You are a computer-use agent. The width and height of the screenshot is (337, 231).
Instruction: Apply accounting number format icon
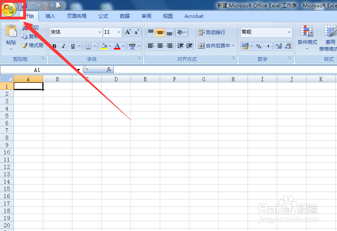point(245,46)
